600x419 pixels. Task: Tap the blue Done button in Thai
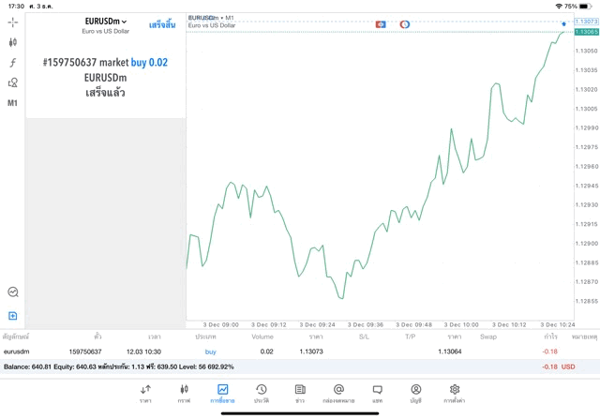point(162,25)
